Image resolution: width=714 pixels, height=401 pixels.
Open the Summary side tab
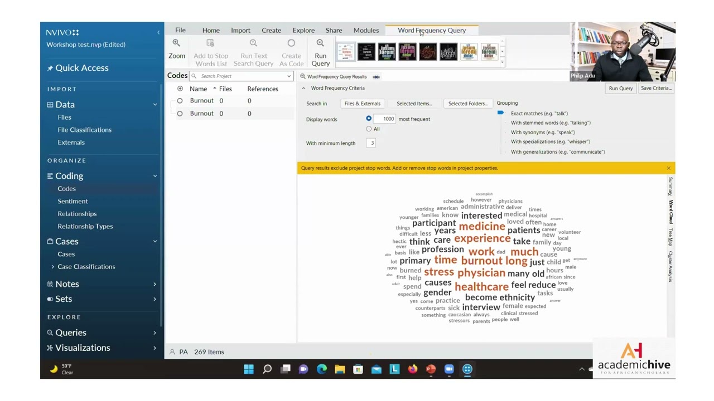click(x=670, y=186)
